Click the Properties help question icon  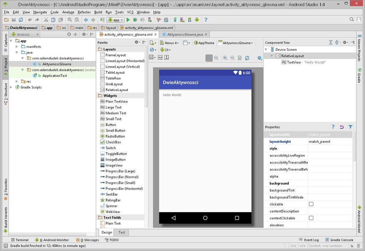pos(333,127)
